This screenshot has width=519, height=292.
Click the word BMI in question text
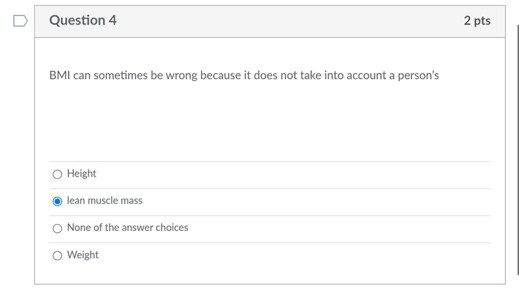click(x=60, y=75)
